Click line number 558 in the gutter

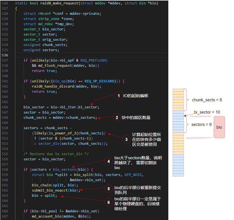(x=5, y=170)
